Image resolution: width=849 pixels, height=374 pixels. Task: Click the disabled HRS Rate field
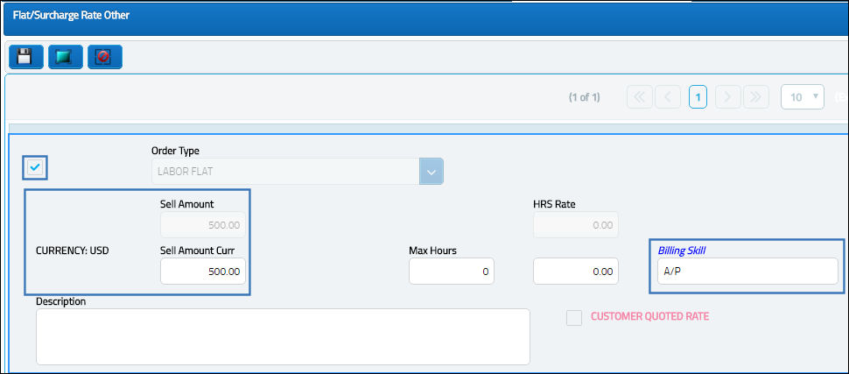[576, 225]
